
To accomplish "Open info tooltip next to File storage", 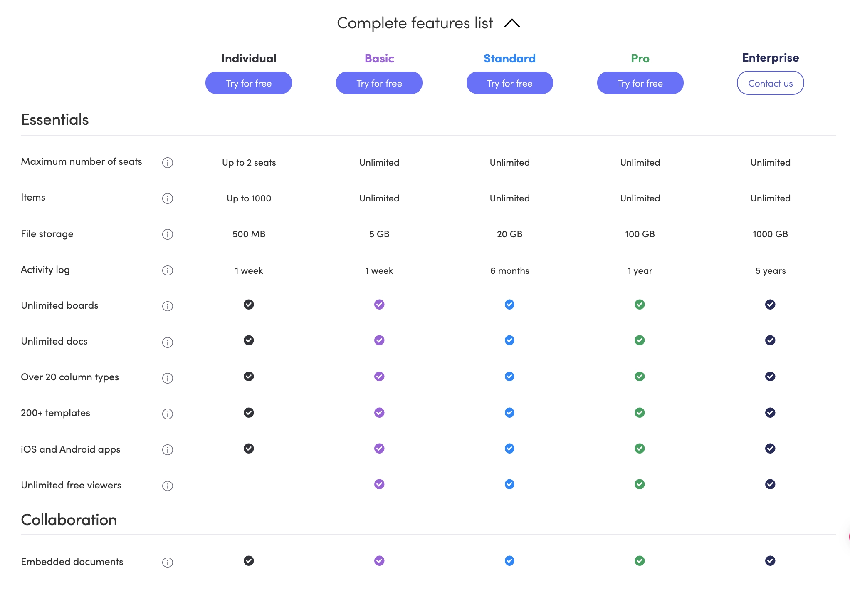I will 168,234.
